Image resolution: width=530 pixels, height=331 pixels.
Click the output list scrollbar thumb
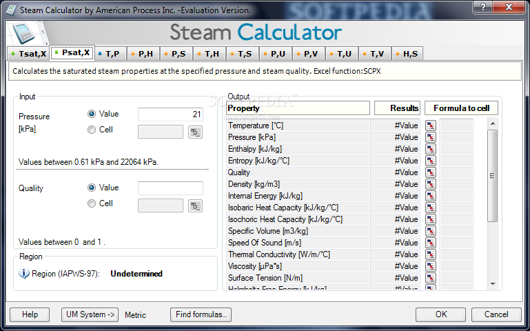point(493,176)
